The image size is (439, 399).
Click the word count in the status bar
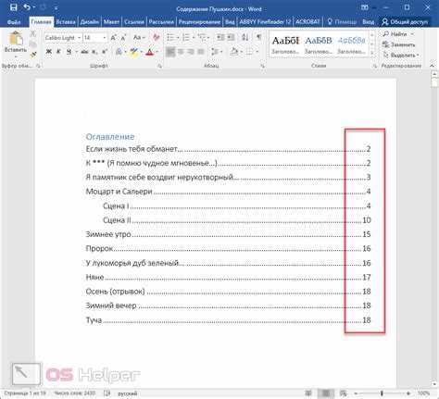pyautogui.click(x=74, y=393)
